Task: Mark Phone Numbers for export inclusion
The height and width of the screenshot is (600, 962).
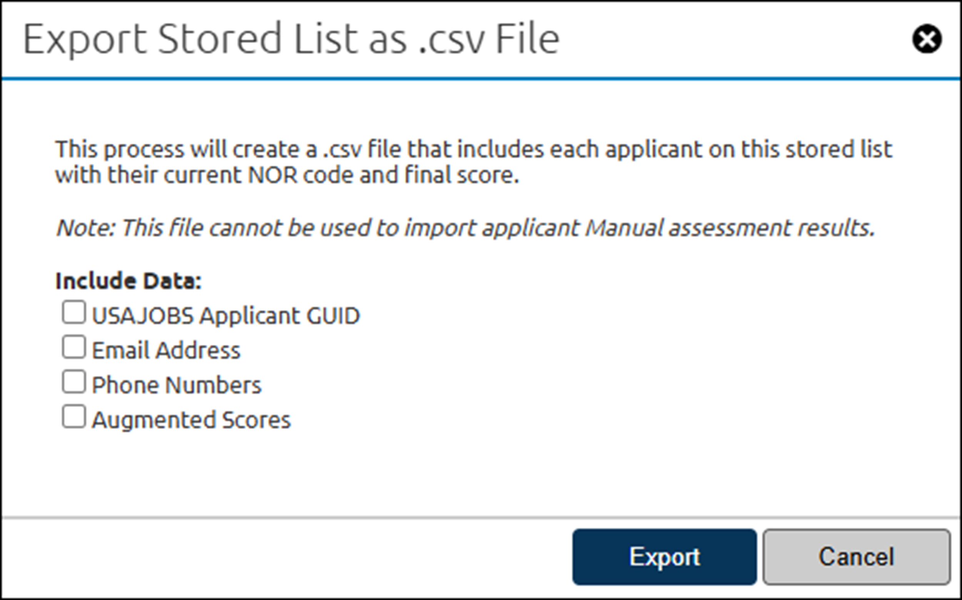Action: tap(73, 381)
